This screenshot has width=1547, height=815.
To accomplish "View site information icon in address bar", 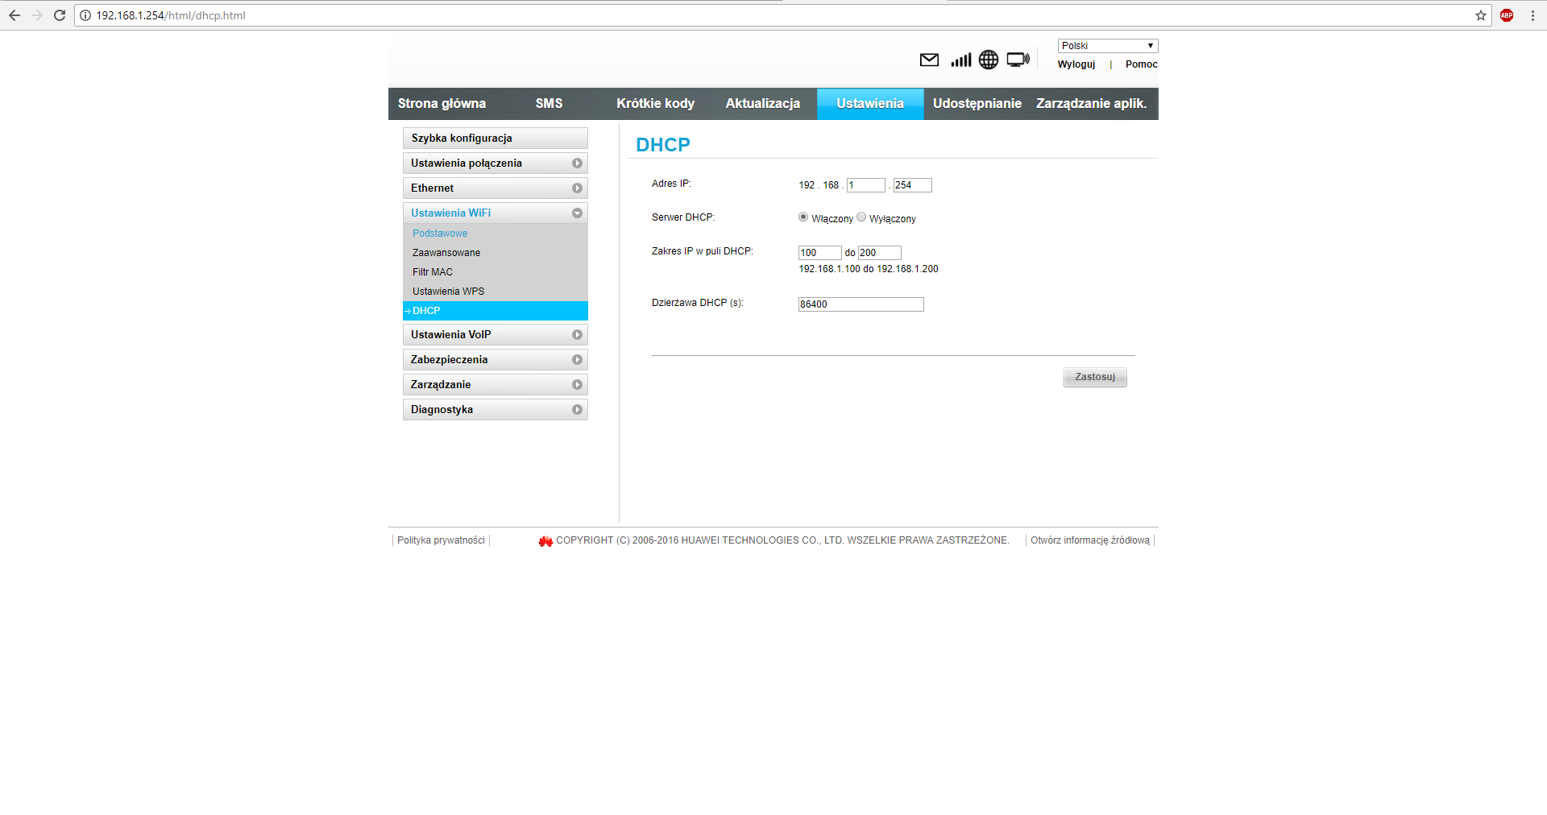I will click(85, 15).
